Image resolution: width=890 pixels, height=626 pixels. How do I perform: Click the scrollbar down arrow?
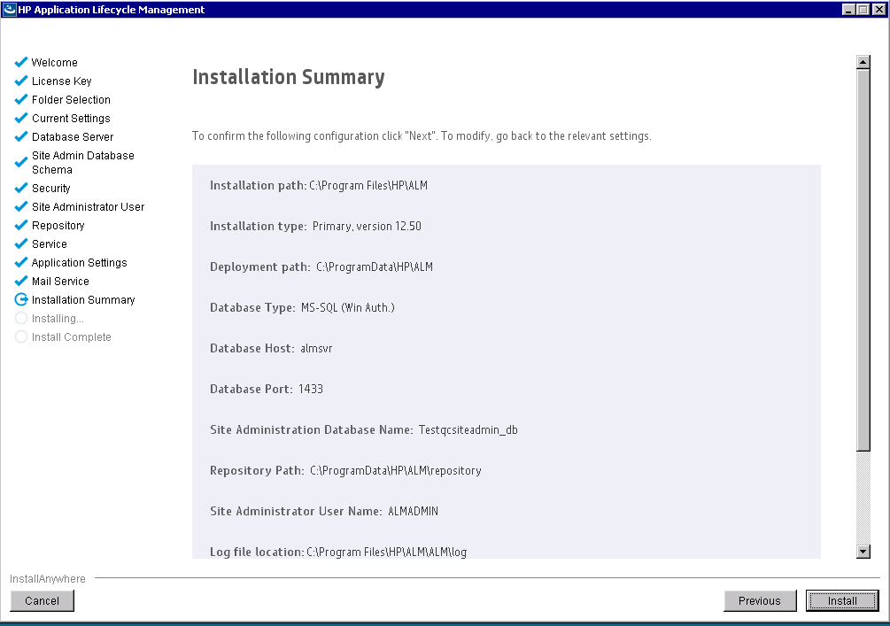(x=863, y=551)
